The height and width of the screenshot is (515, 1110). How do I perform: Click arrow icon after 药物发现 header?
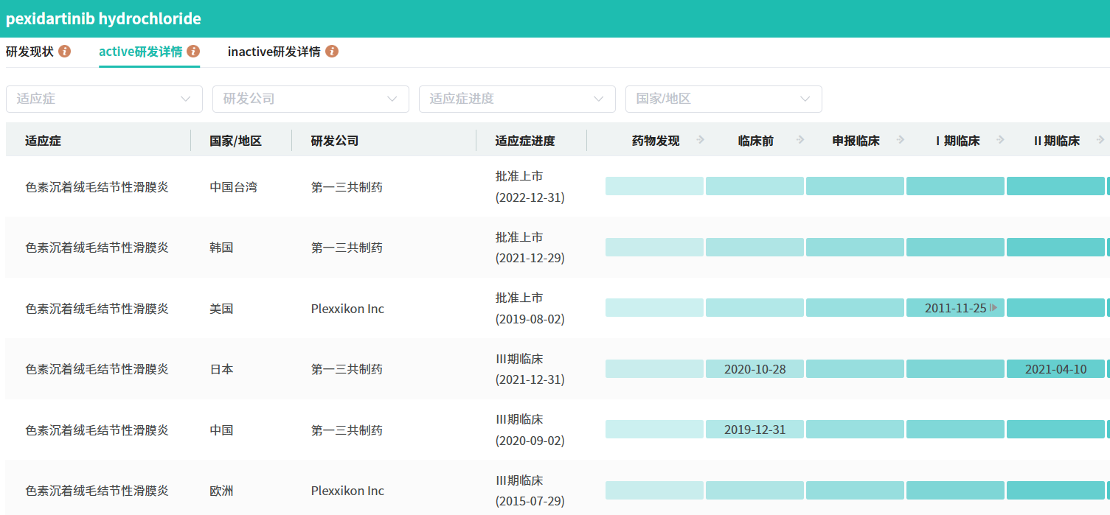(x=700, y=140)
